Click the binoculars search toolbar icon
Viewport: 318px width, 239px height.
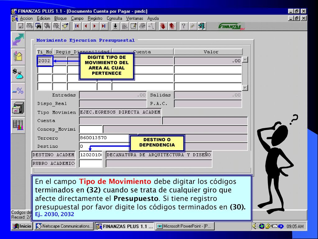tap(38, 26)
